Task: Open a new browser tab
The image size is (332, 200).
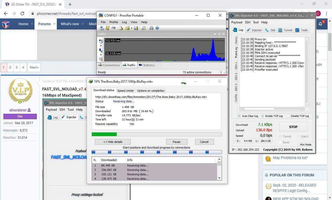Action: [x=70, y=4]
